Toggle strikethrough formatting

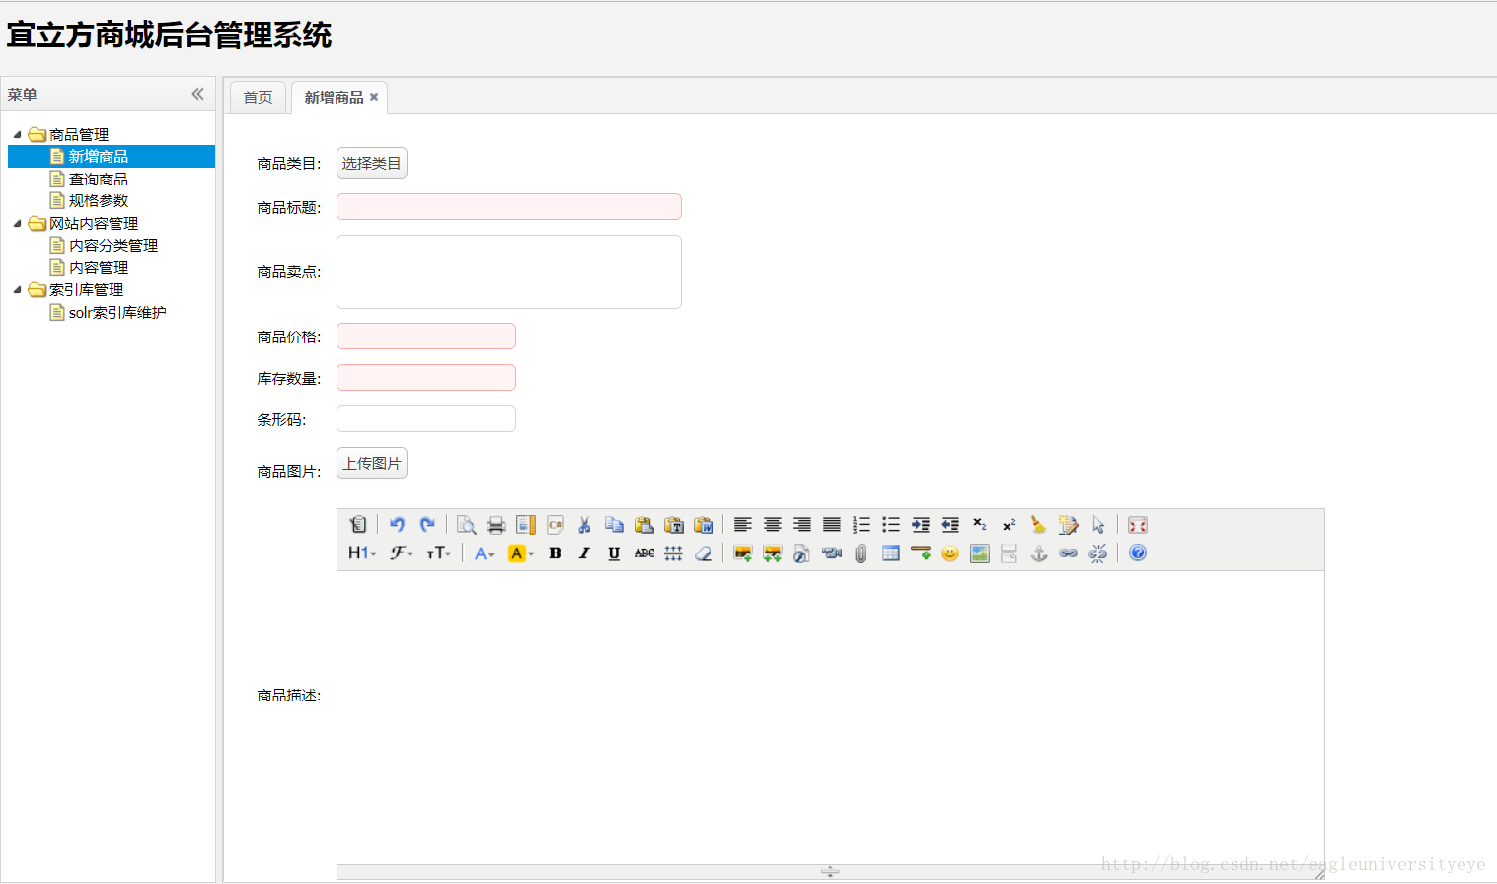coord(643,553)
